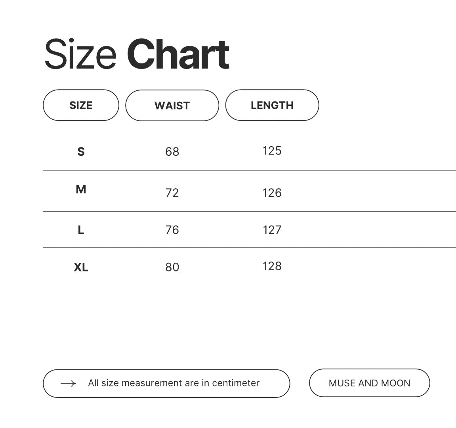Image resolution: width=456 pixels, height=428 pixels.
Task: Click waist value 68 for size S
Action: tap(172, 152)
